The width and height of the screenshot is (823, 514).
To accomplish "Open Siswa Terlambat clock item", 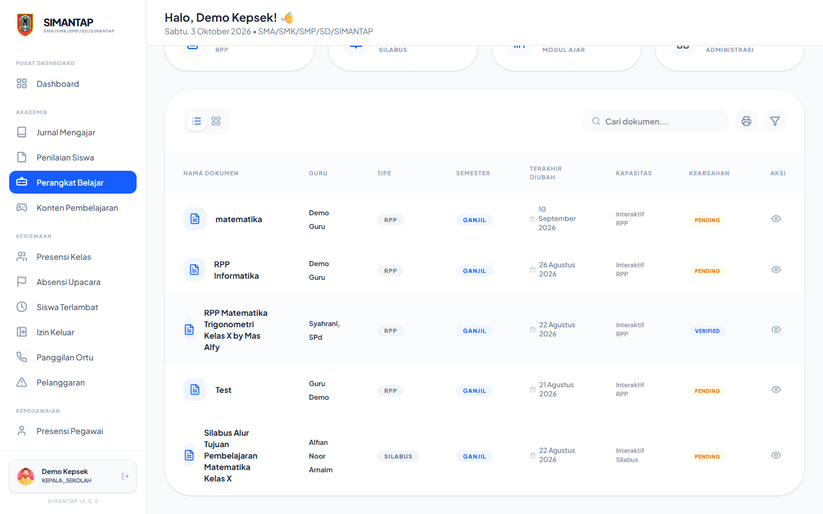I will [73, 307].
